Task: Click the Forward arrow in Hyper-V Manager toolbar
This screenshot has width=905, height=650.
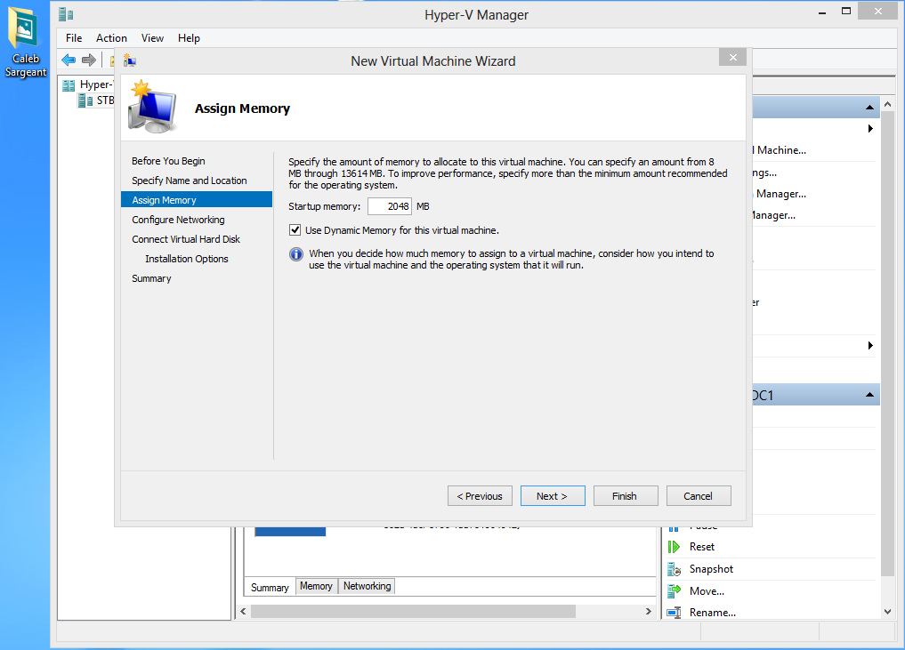Action: click(x=89, y=60)
